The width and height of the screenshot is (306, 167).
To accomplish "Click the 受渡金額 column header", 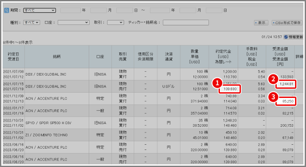I will [280, 56].
